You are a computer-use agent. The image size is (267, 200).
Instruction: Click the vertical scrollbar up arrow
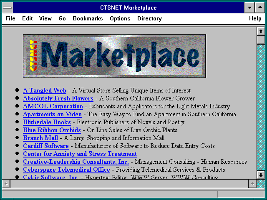coord(261,31)
